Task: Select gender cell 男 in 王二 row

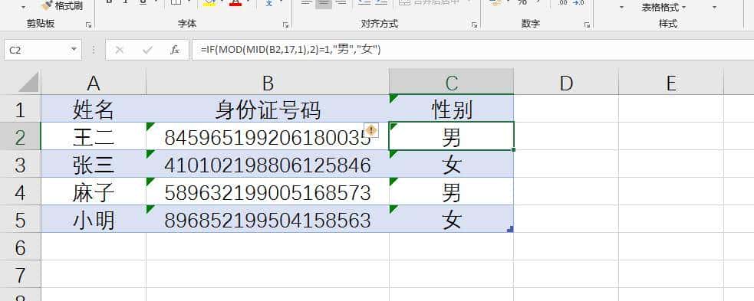Action: pyautogui.click(x=452, y=136)
